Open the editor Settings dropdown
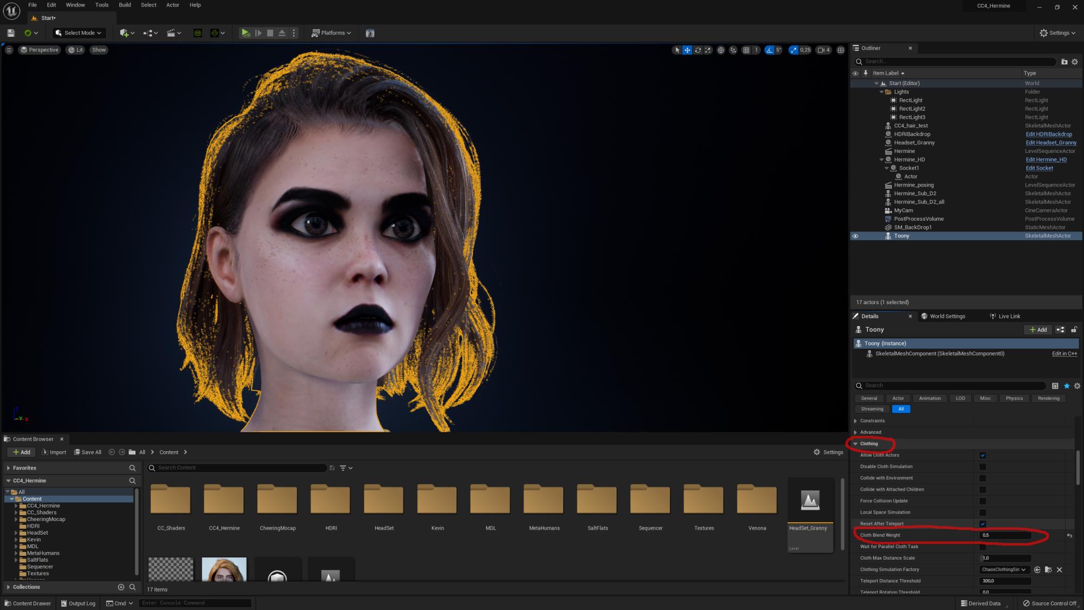This screenshot has height=610, width=1084. 1057,33
